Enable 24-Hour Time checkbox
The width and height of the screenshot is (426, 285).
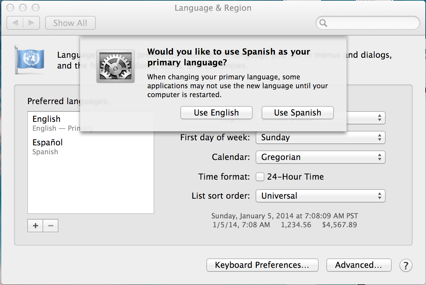260,177
